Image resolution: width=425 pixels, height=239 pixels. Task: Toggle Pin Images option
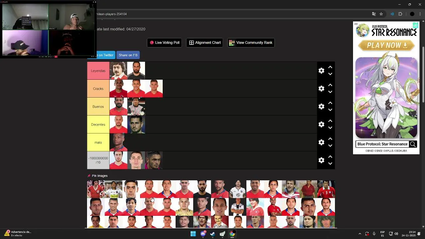click(98, 176)
